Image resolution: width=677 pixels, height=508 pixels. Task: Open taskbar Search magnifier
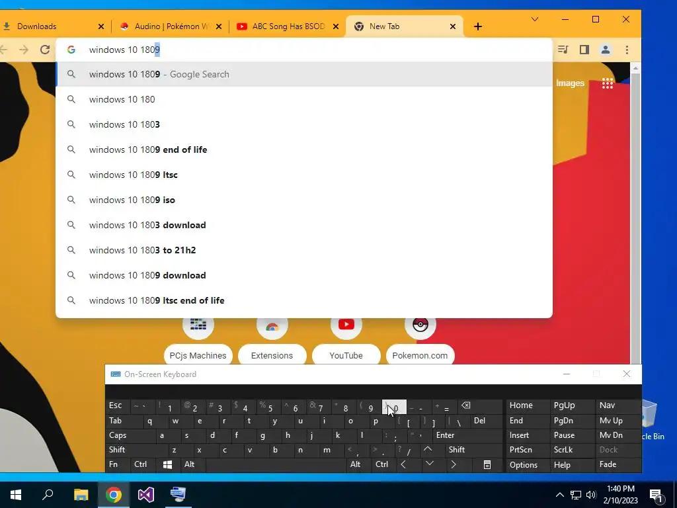point(48,495)
